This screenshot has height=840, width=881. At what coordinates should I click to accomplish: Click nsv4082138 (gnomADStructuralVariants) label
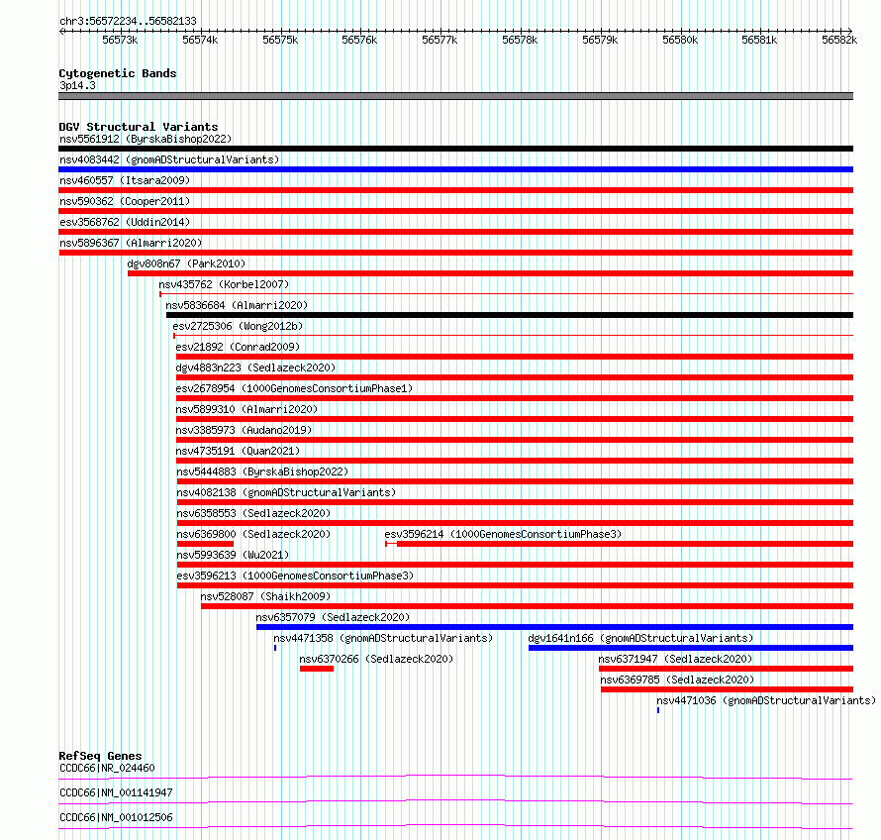click(286, 492)
